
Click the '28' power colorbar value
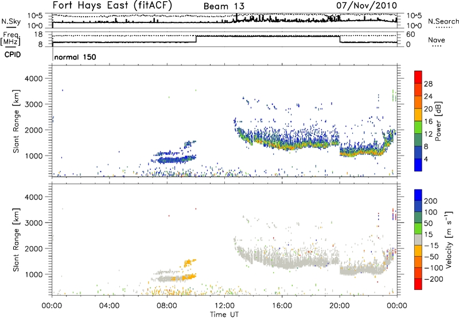[x=428, y=84]
